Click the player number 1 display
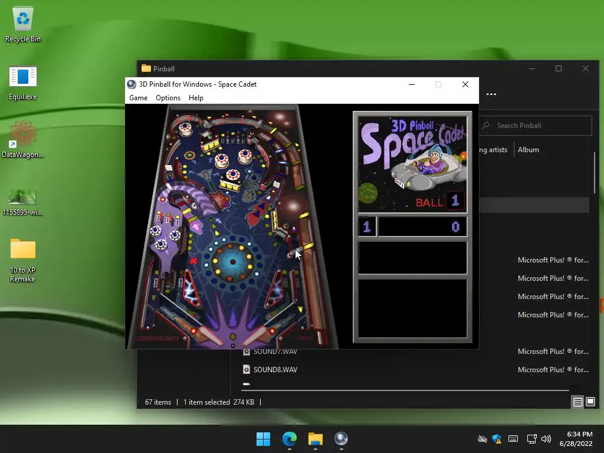 [x=367, y=227]
